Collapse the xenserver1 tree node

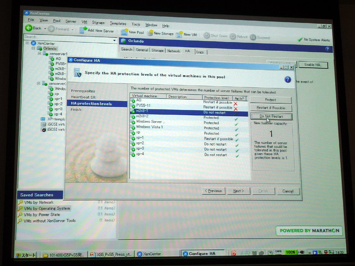(x=39, y=53)
